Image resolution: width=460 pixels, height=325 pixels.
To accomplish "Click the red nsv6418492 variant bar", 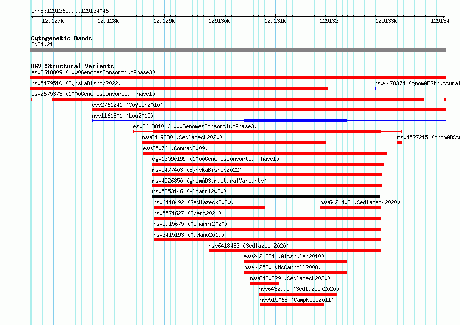I will pyautogui.click(x=209, y=207).
